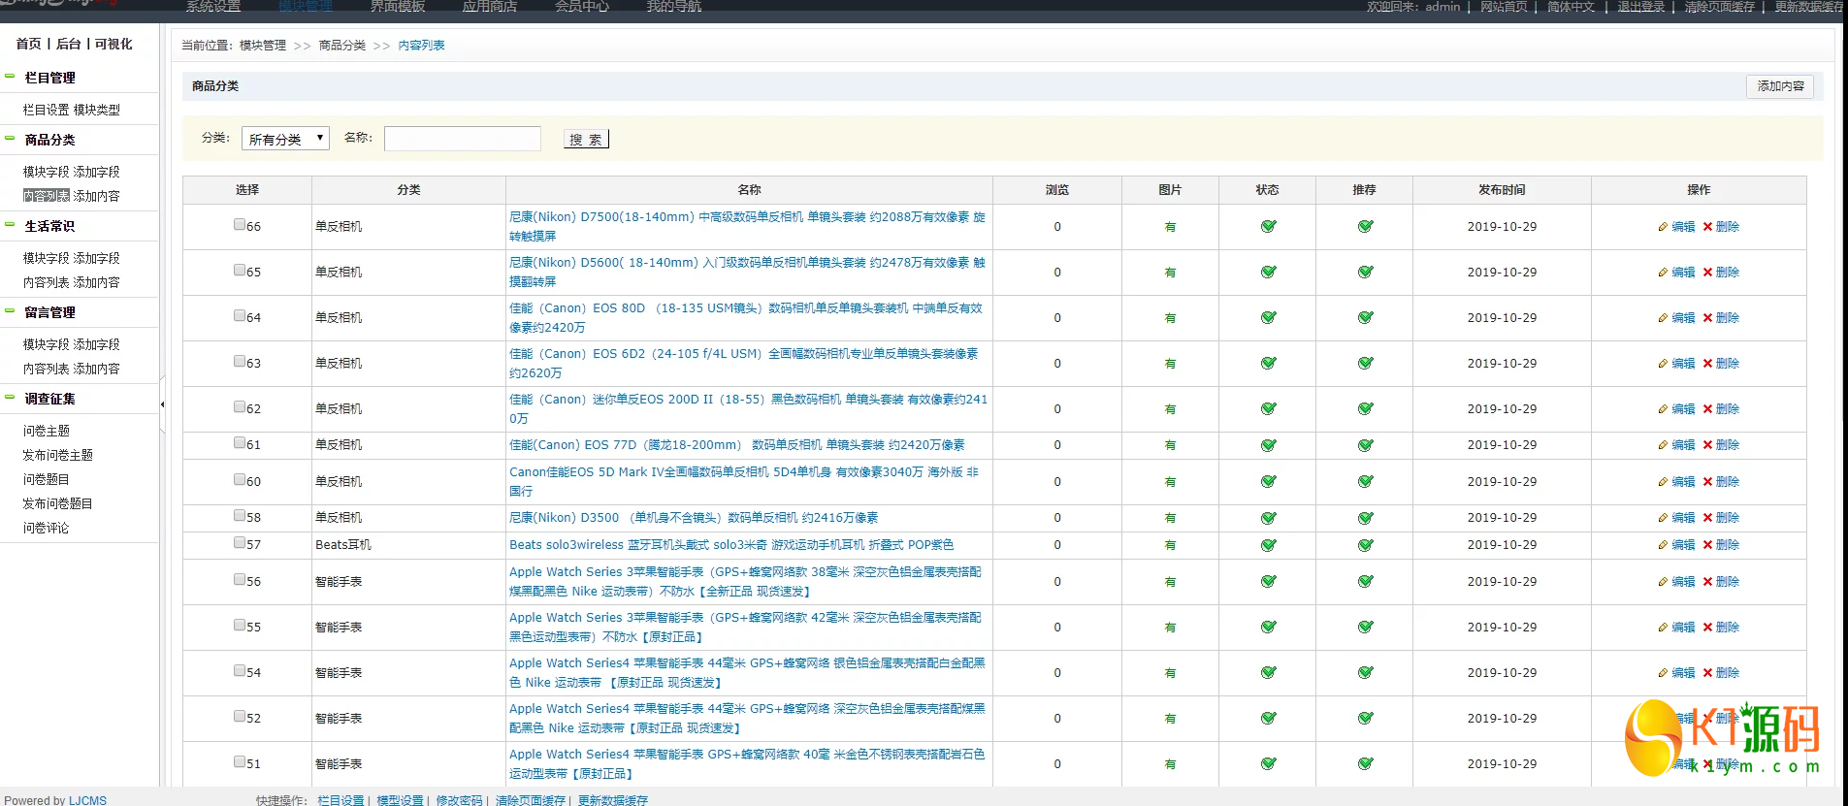This screenshot has width=1848, height=806.
Task: Tick the checkbox for item 54
Action: click(x=239, y=671)
